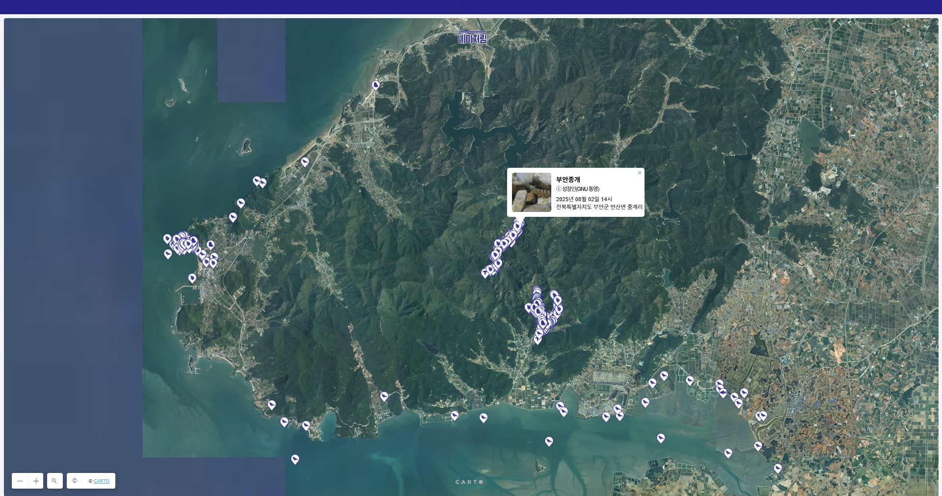Open the 부안종개 fish photo thumbnail
942x496 pixels.
point(532,192)
